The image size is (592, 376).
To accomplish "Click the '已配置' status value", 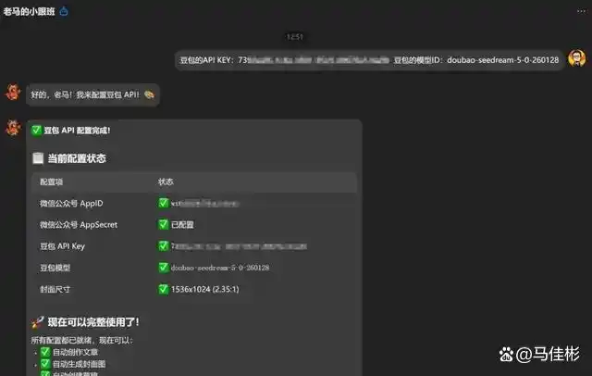I will click(x=182, y=225).
